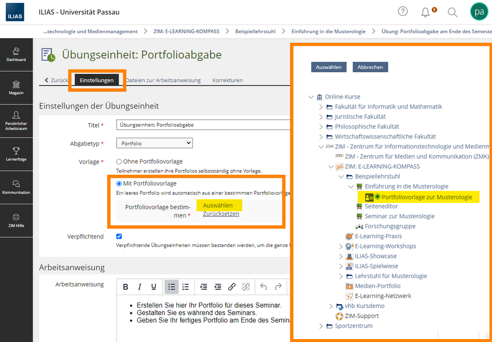Viewport: 492px width, 342px height.
Task: Expand Fakultät für Informatik und Mathematik
Action: (x=321, y=107)
